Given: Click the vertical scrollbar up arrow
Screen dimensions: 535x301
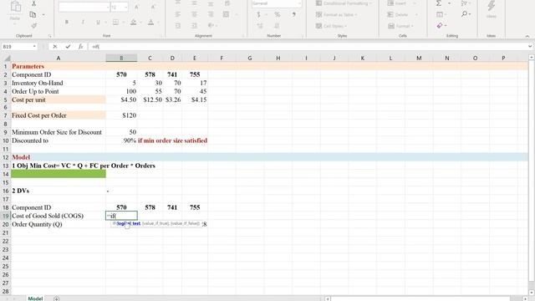Looking at the screenshot, I should (x=532, y=57).
